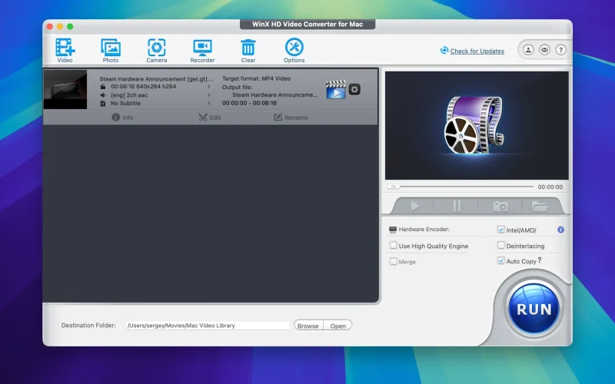Click the Hardware Encoder chip icon
The width and height of the screenshot is (615, 384).
coord(393,230)
